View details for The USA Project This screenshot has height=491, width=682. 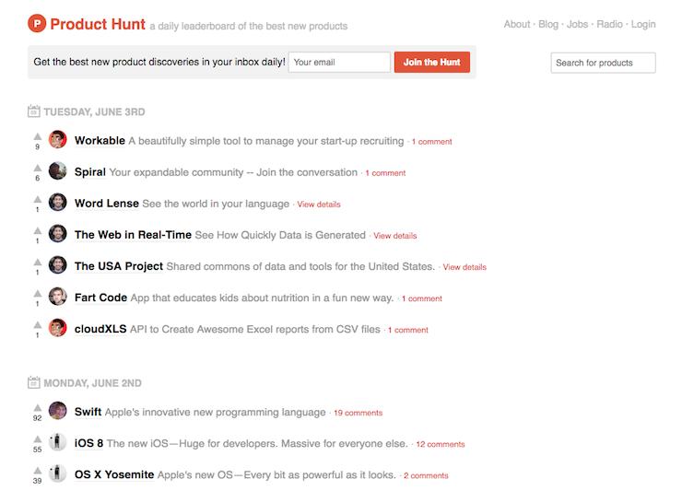tap(464, 267)
